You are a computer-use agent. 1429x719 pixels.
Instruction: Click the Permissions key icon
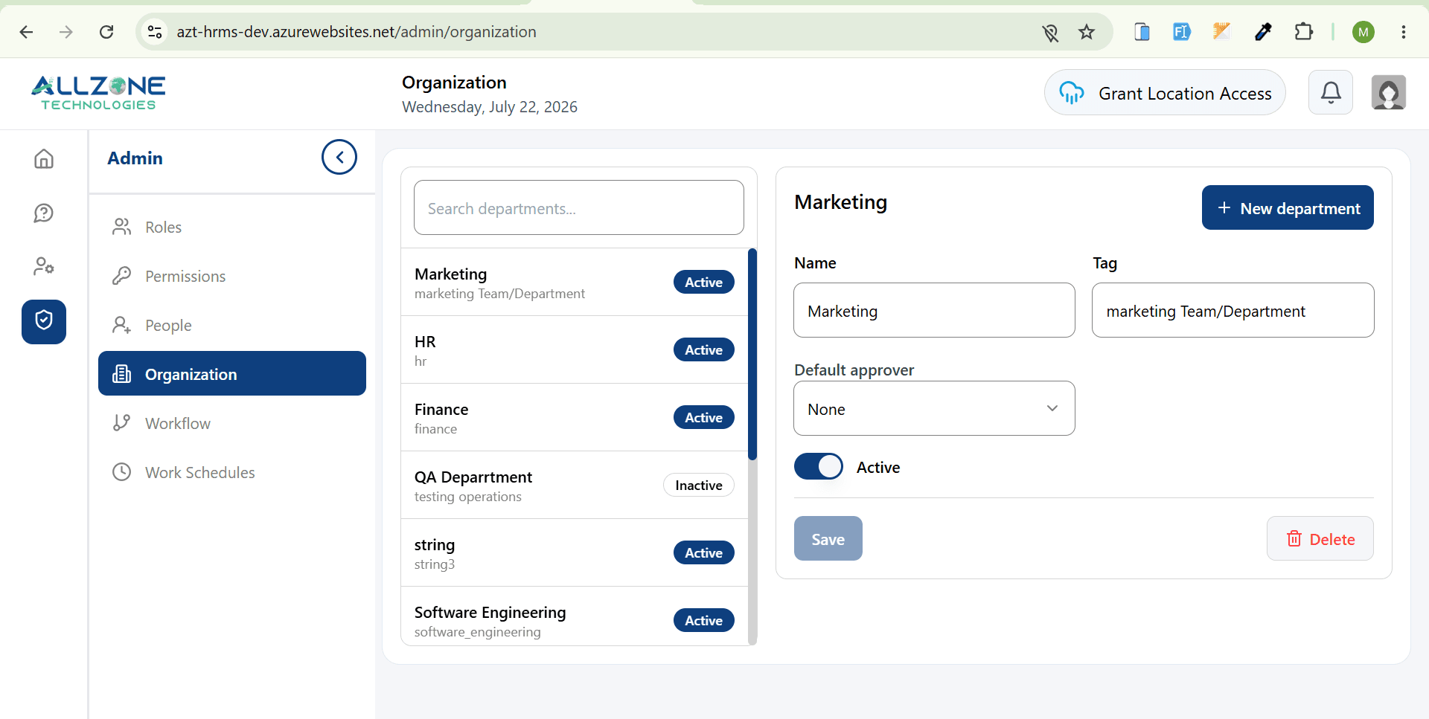(121, 276)
